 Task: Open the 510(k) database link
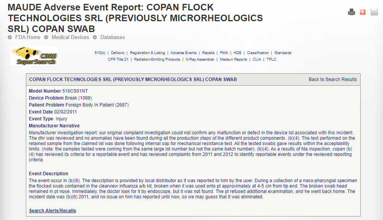[x=100, y=52]
